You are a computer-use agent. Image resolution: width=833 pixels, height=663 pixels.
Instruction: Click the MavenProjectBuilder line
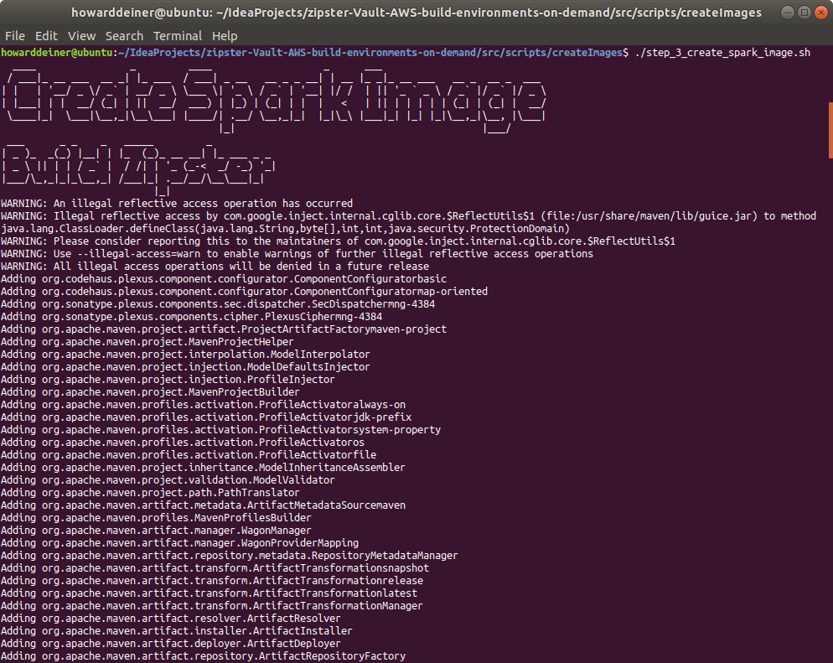click(150, 392)
